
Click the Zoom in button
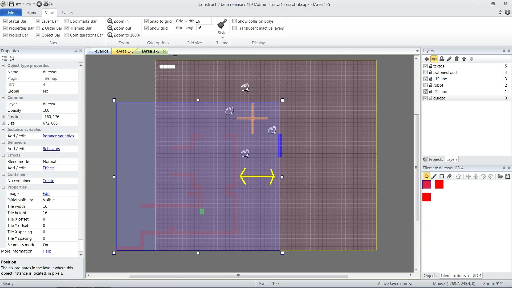(x=118, y=21)
